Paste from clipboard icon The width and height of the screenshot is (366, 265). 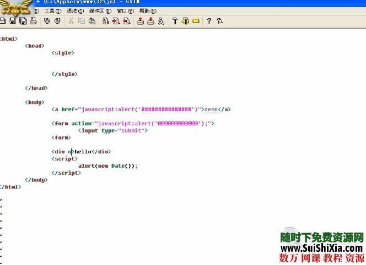coord(92,21)
